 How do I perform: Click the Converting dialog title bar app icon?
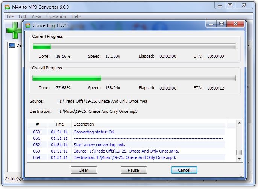click(28, 25)
